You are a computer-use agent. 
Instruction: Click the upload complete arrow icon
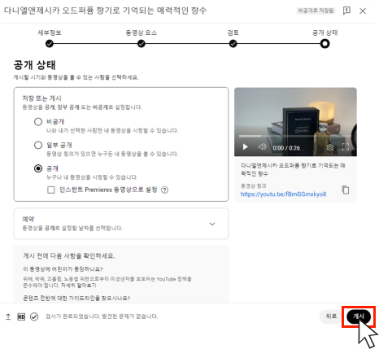pyautogui.click(x=8, y=316)
